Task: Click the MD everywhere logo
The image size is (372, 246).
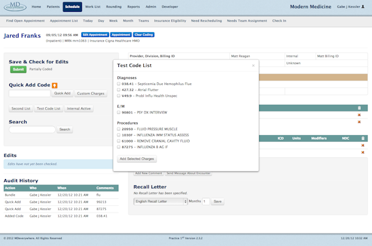Action: pyautogui.click(x=15, y=7)
